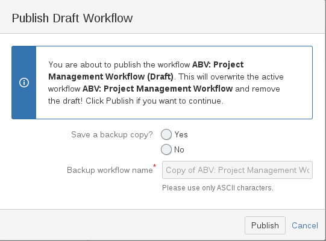The image size is (326, 241).
Task: Click the 'No' label text
Action: coord(179,149)
